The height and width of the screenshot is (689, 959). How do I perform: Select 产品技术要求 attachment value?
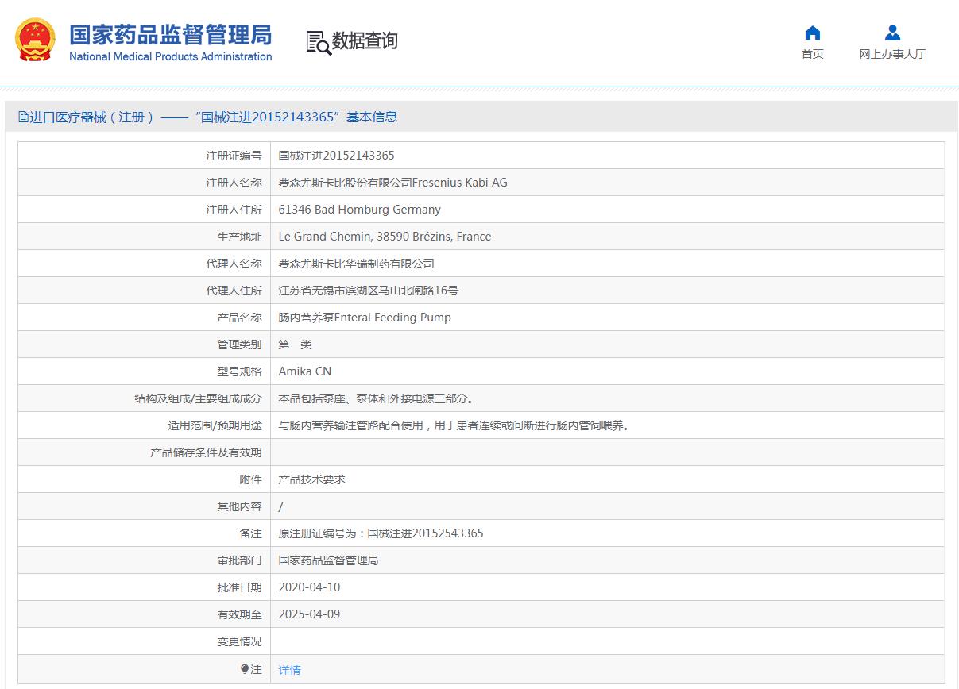311,479
